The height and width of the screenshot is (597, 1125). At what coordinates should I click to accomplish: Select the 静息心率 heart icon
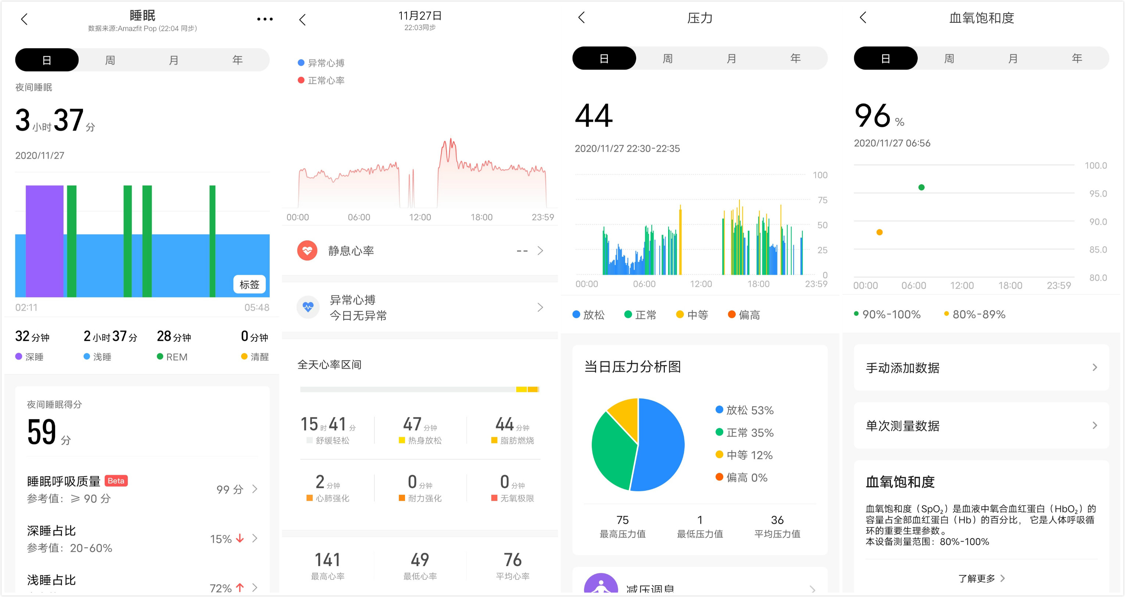(x=308, y=250)
